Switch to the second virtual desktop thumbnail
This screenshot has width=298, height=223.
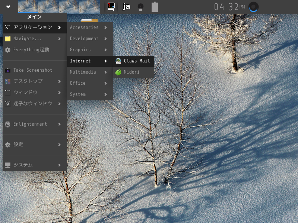(x=49, y=6)
